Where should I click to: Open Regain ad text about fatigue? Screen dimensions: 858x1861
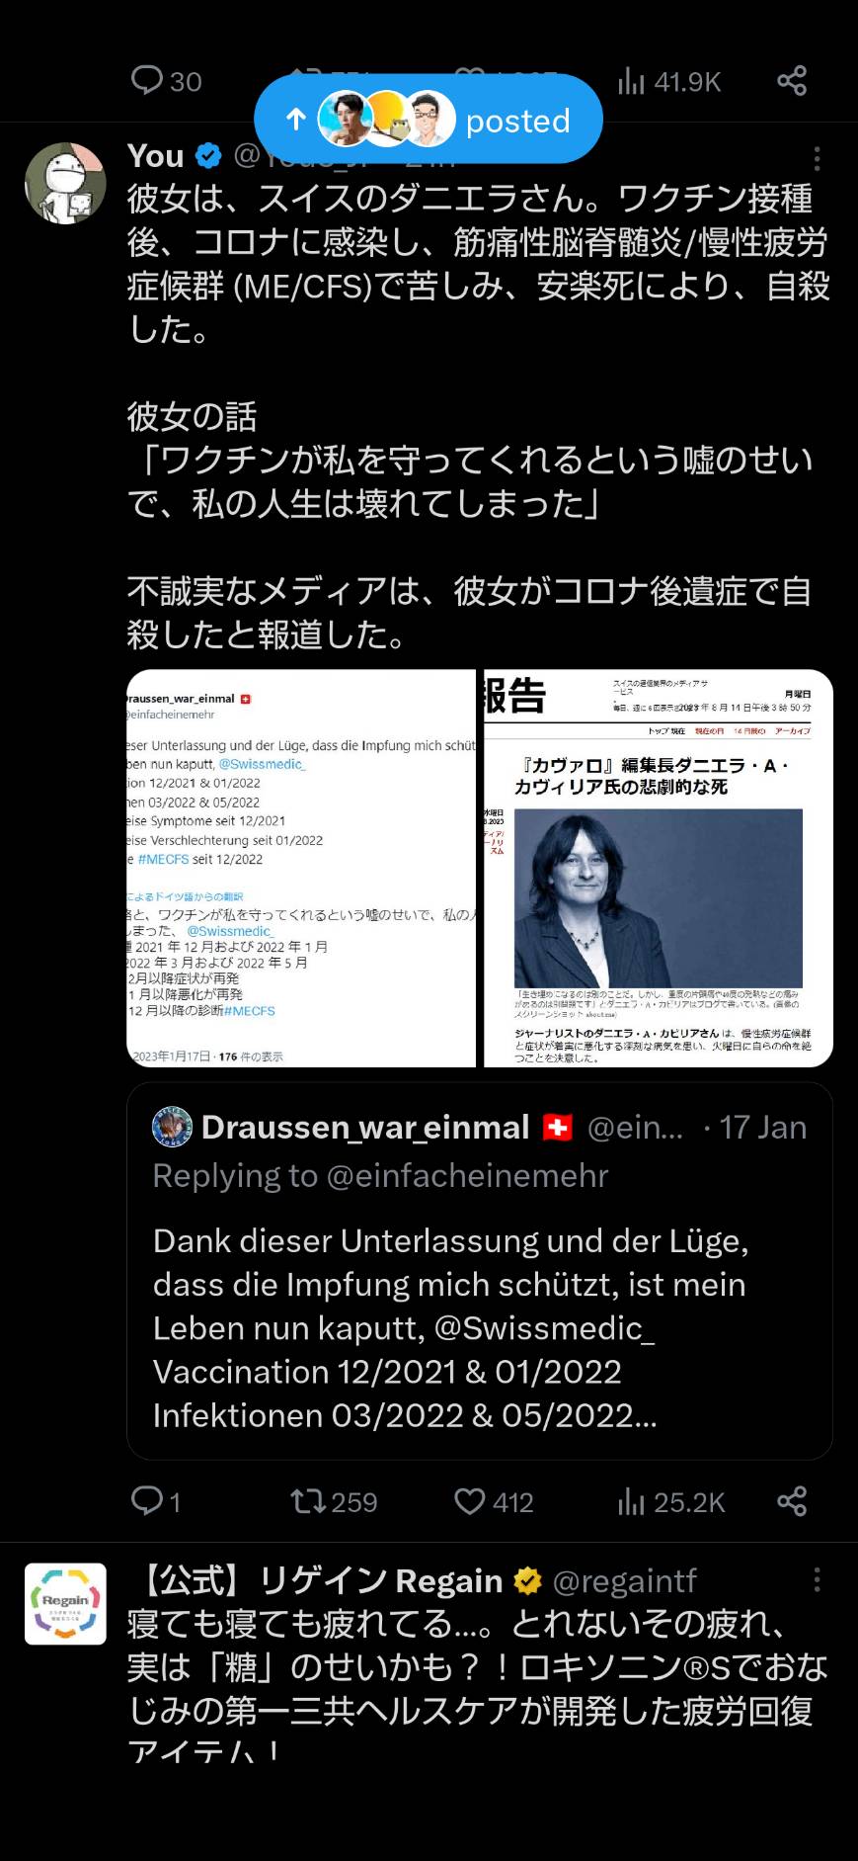click(x=478, y=1689)
